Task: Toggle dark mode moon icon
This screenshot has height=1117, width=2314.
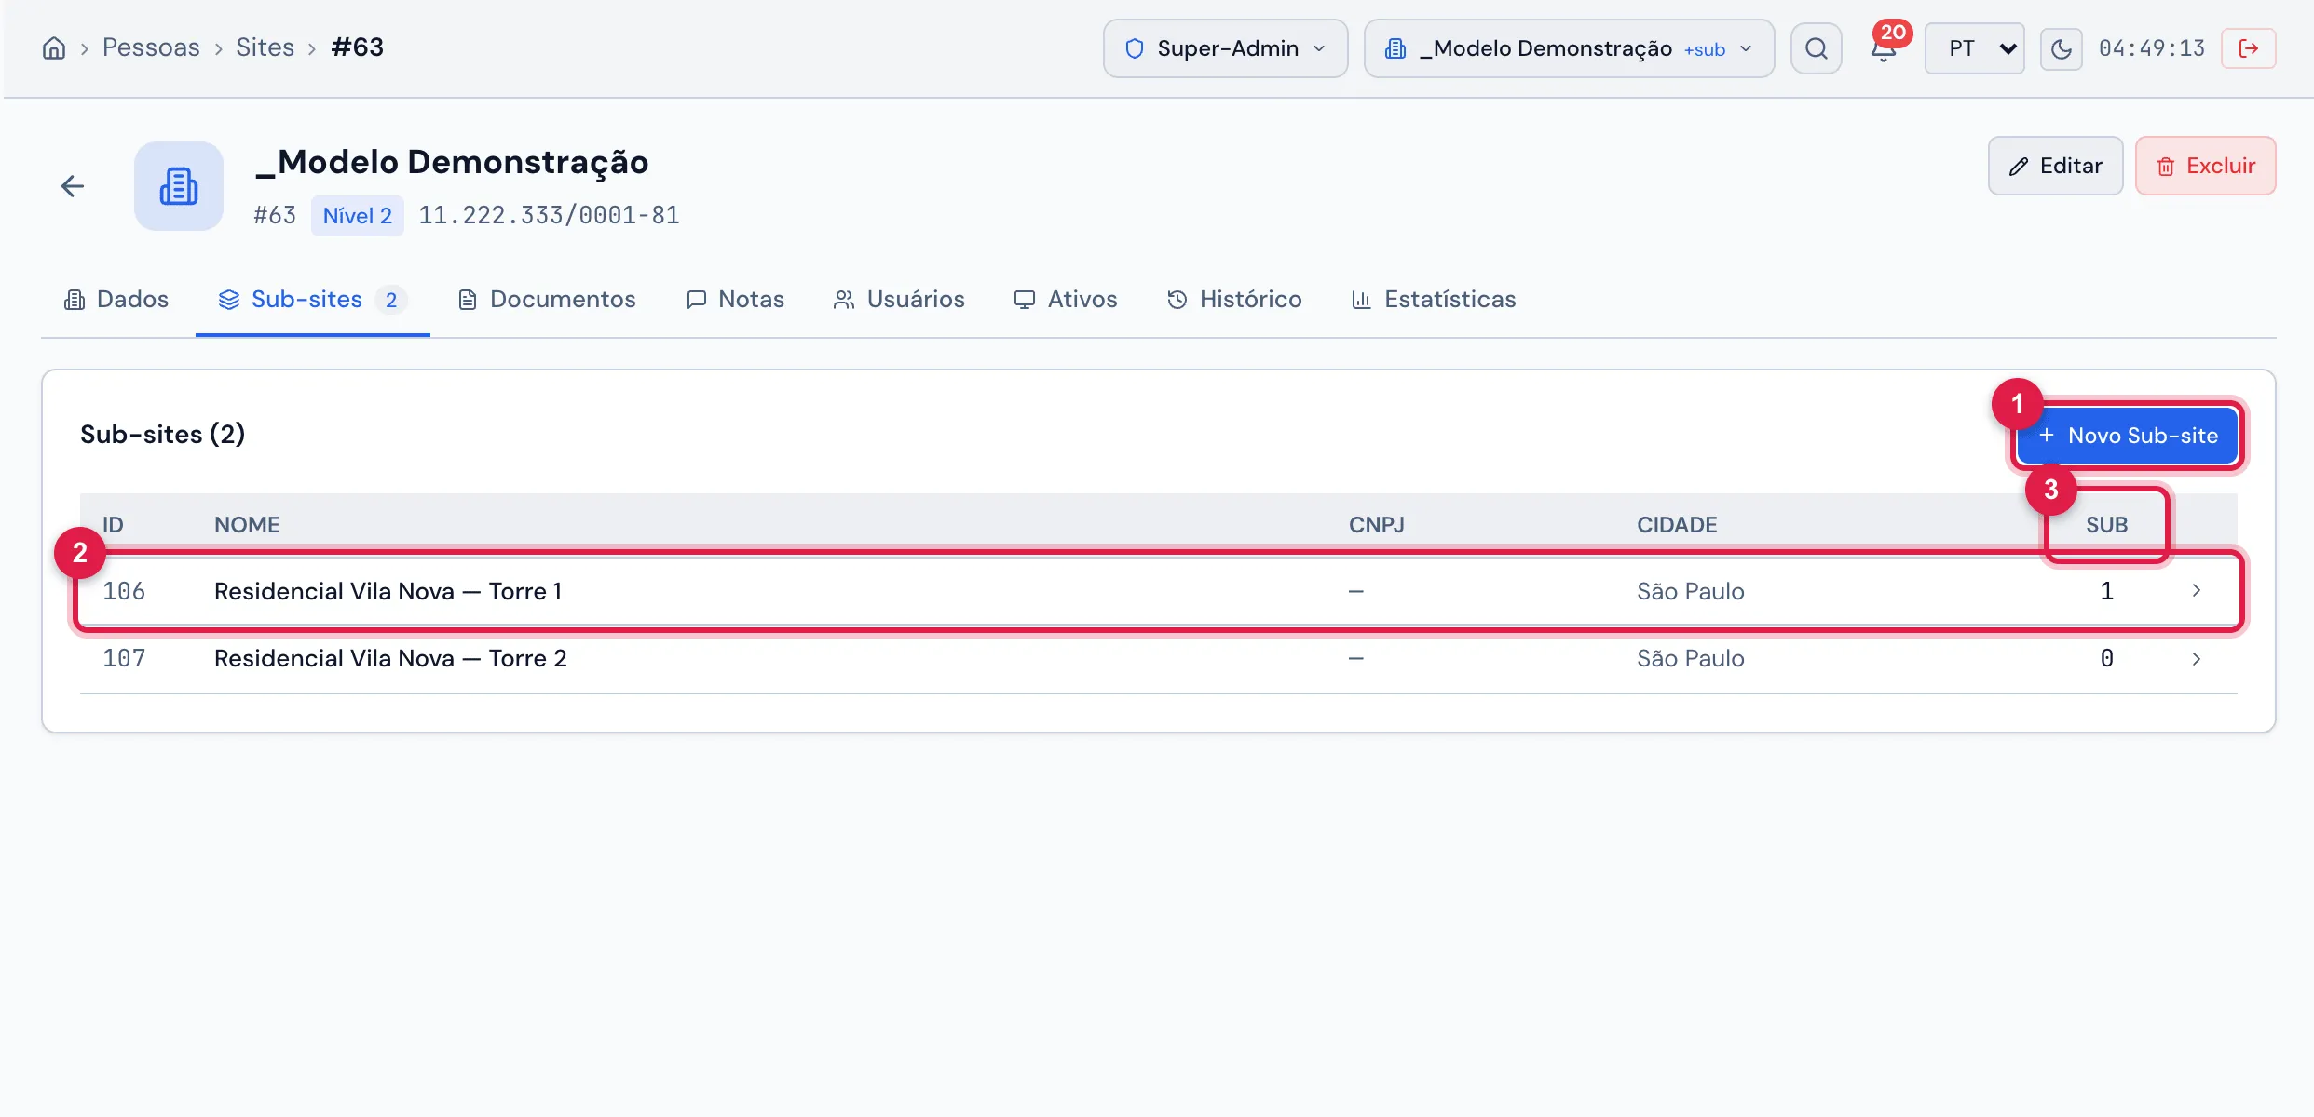Action: click(2061, 48)
